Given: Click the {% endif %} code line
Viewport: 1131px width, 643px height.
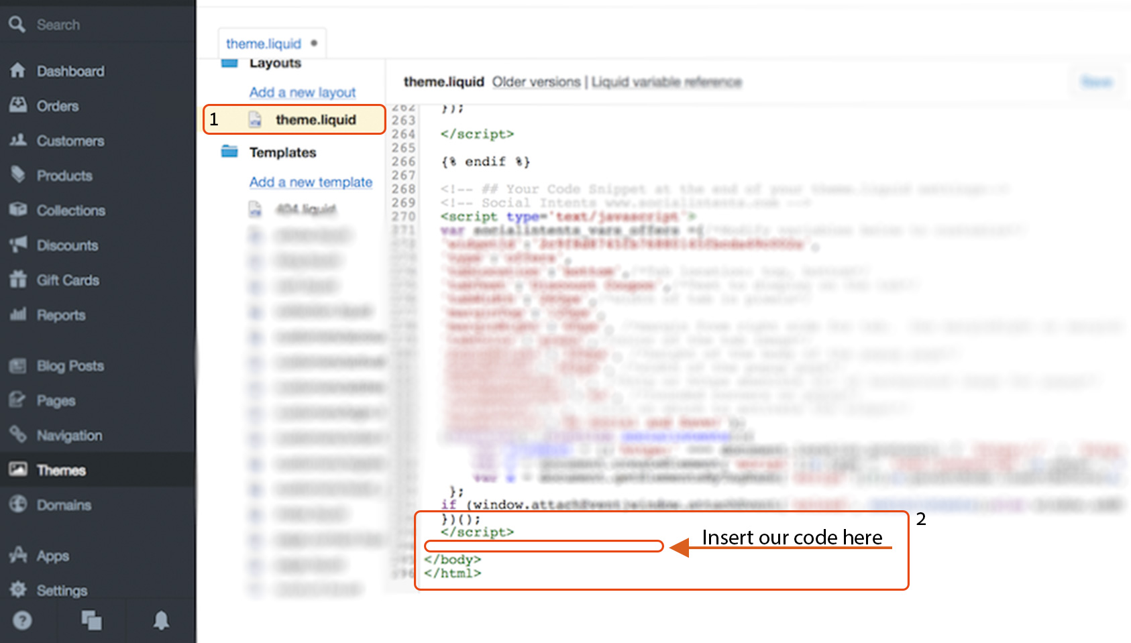Looking at the screenshot, I should click(486, 162).
